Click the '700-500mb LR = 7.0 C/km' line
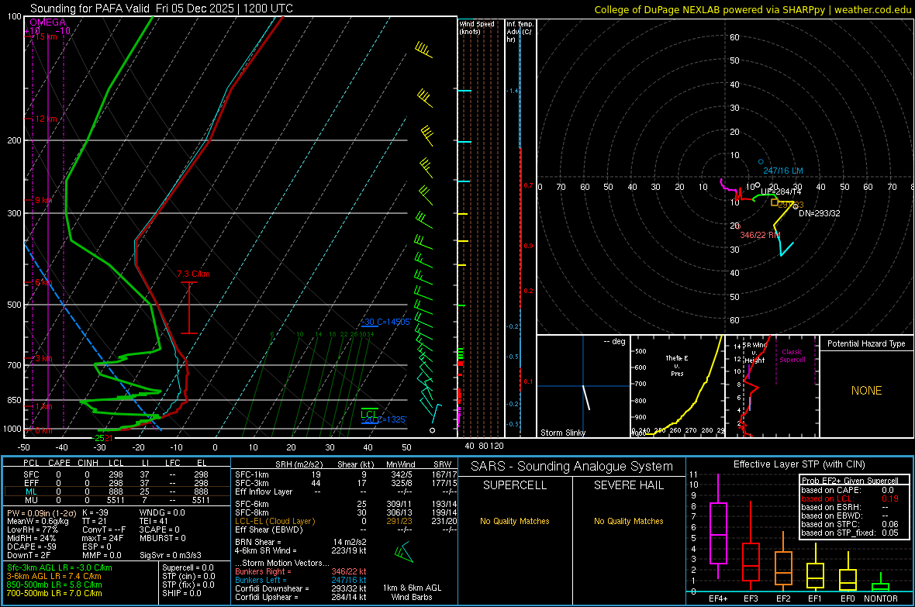This screenshot has width=915, height=607. 54,593
